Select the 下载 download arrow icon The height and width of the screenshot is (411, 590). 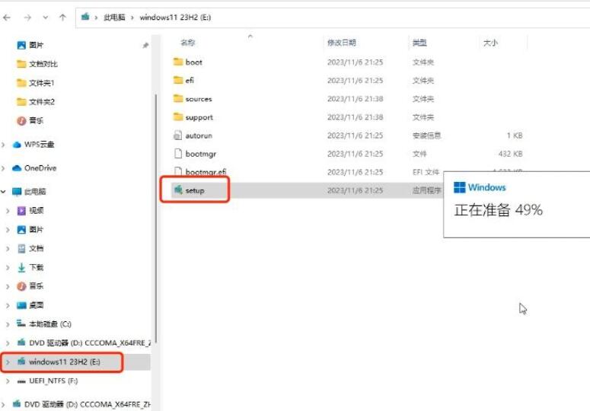tap(21, 267)
